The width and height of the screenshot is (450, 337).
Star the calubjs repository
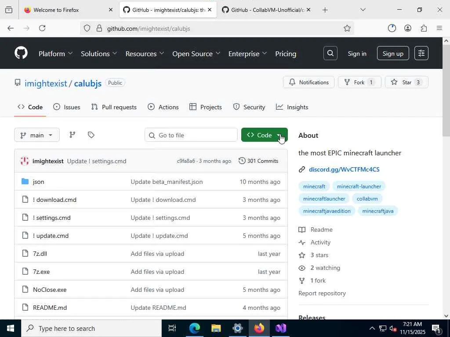pos(406,82)
